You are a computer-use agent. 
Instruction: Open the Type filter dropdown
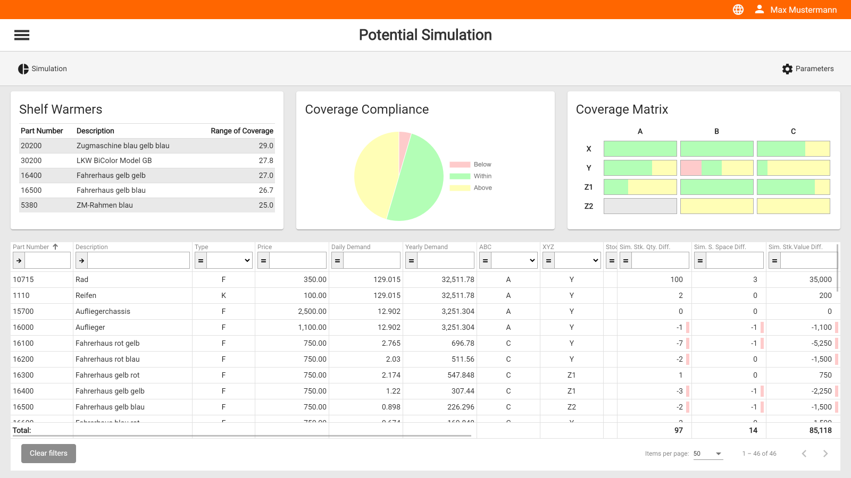pos(229,260)
